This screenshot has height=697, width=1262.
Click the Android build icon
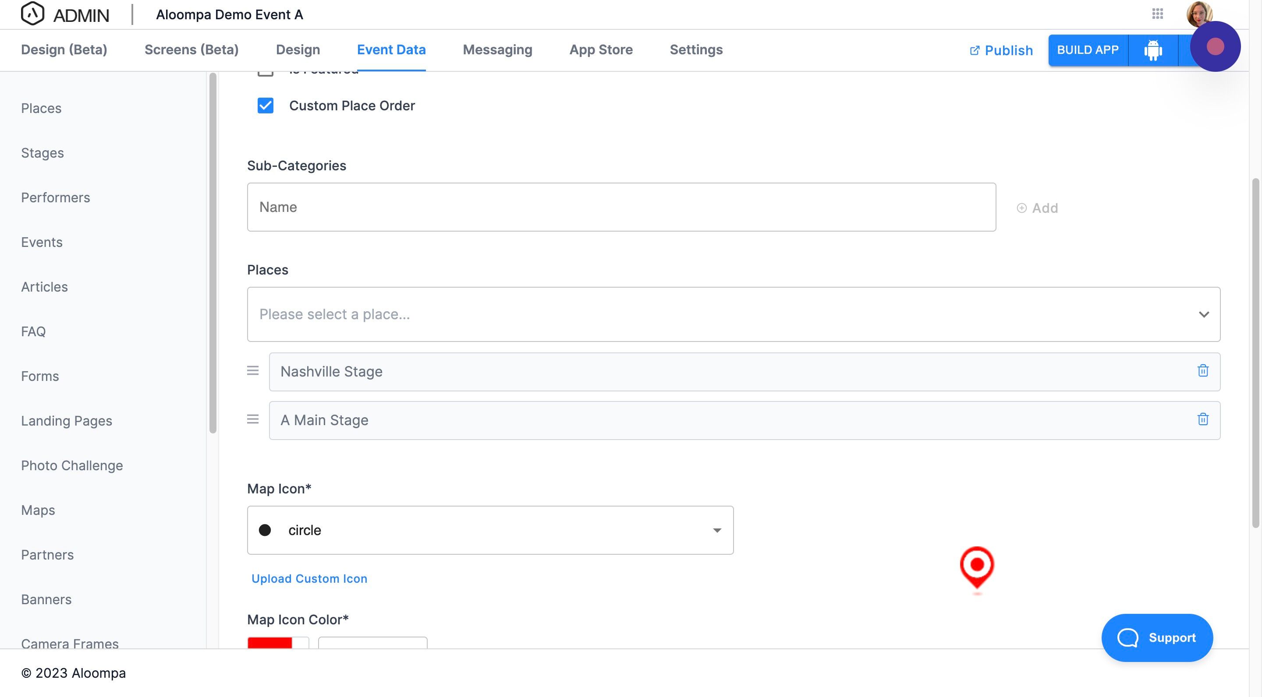click(x=1153, y=50)
